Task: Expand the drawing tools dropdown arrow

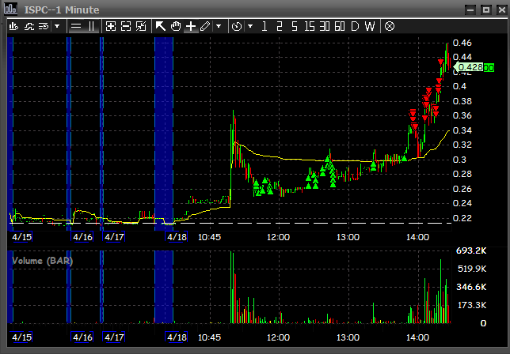Action: pyautogui.click(x=219, y=26)
